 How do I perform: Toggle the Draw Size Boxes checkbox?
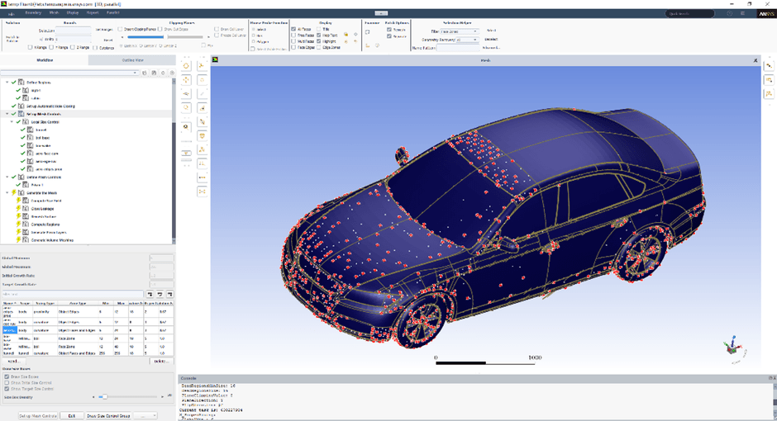[x=7, y=376]
